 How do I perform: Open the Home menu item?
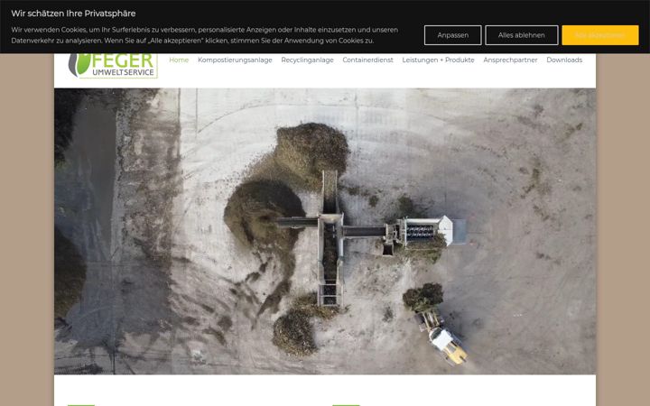coord(179,60)
